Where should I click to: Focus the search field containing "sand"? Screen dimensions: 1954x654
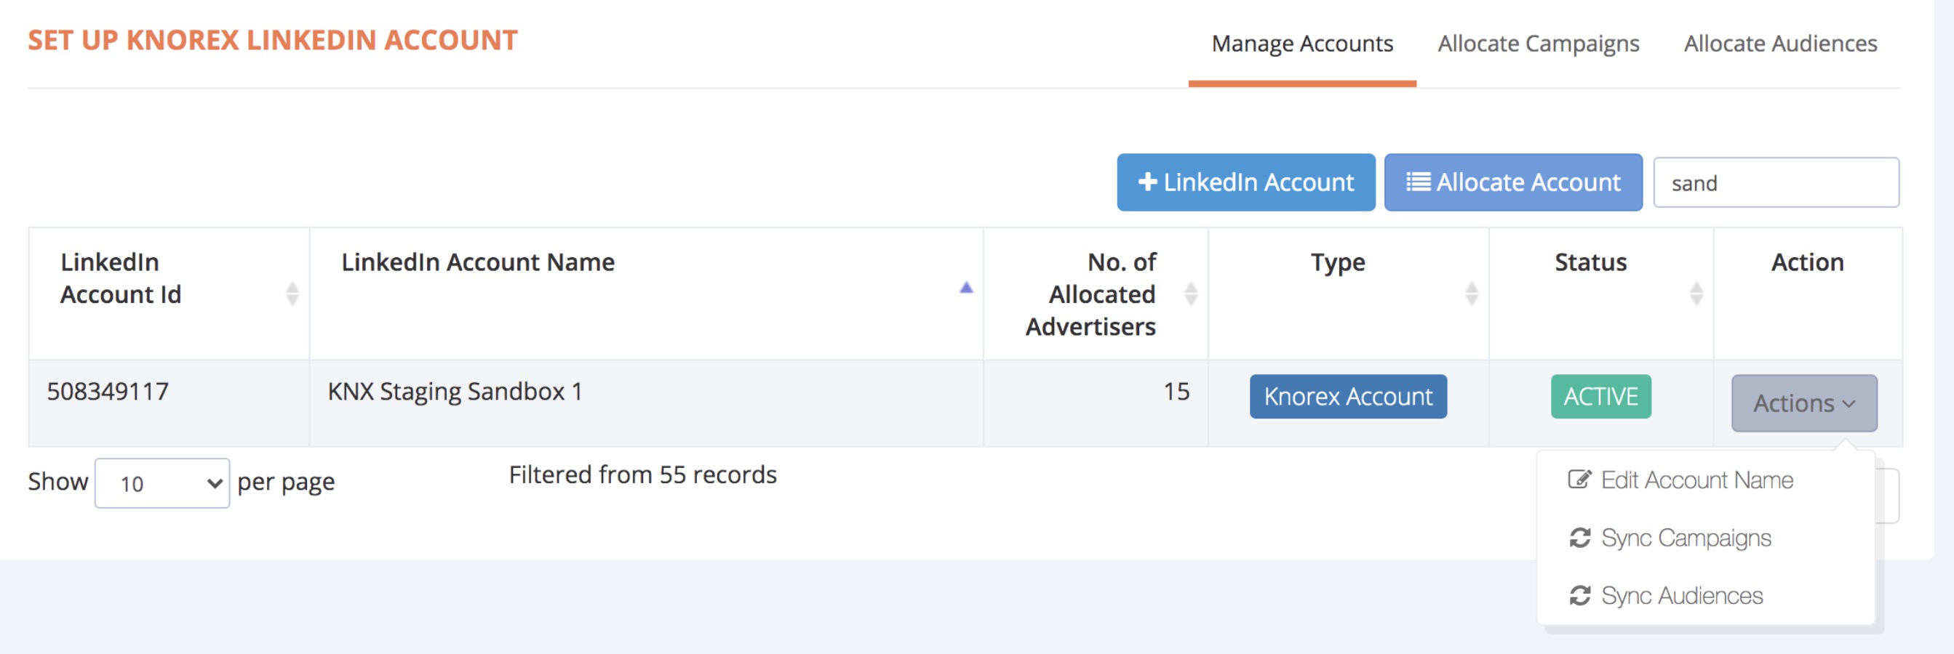[x=1775, y=182]
